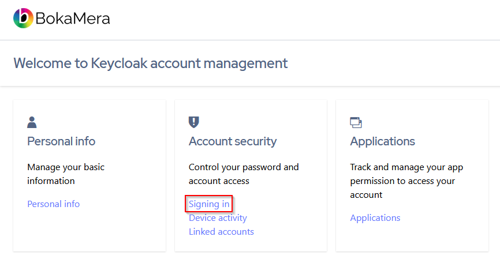Select the Applications card heading
Image resolution: width=500 pixels, height=263 pixels.
coord(382,141)
